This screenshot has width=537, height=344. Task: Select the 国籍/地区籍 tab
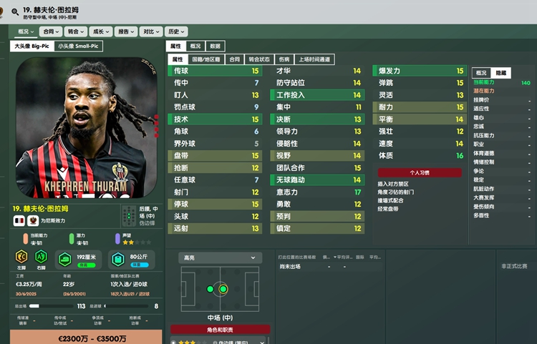click(x=205, y=59)
